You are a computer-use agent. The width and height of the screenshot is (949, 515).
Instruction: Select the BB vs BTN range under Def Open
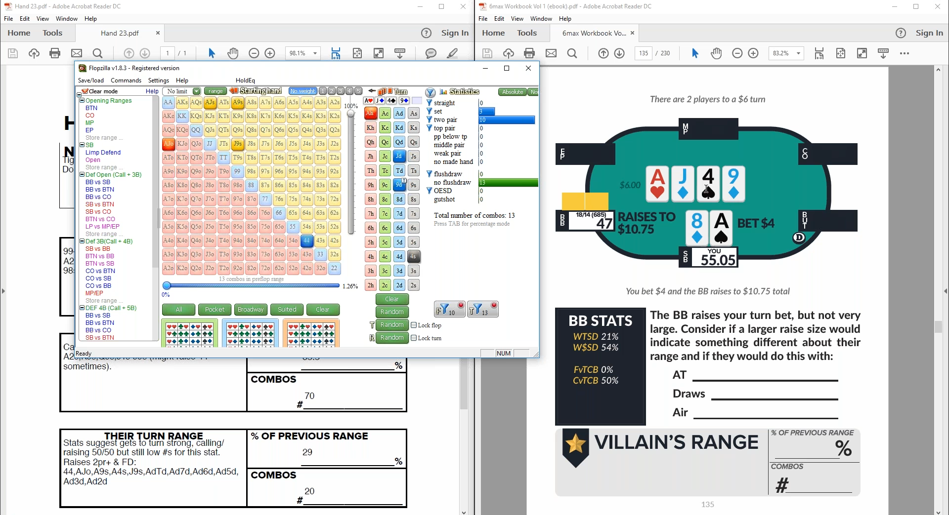[99, 190]
